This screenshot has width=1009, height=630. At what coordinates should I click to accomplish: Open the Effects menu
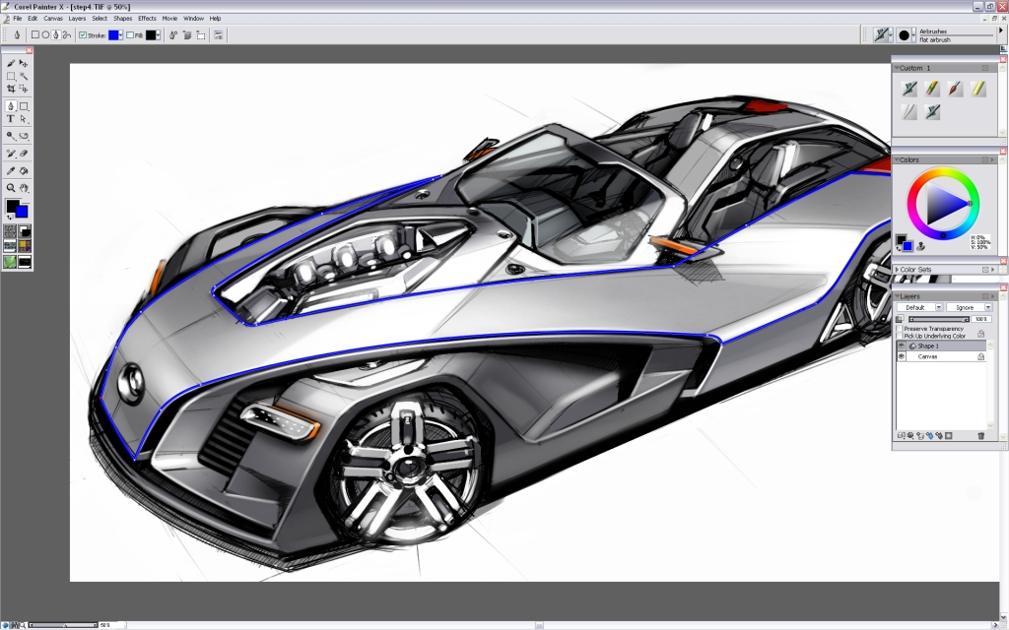click(147, 18)
